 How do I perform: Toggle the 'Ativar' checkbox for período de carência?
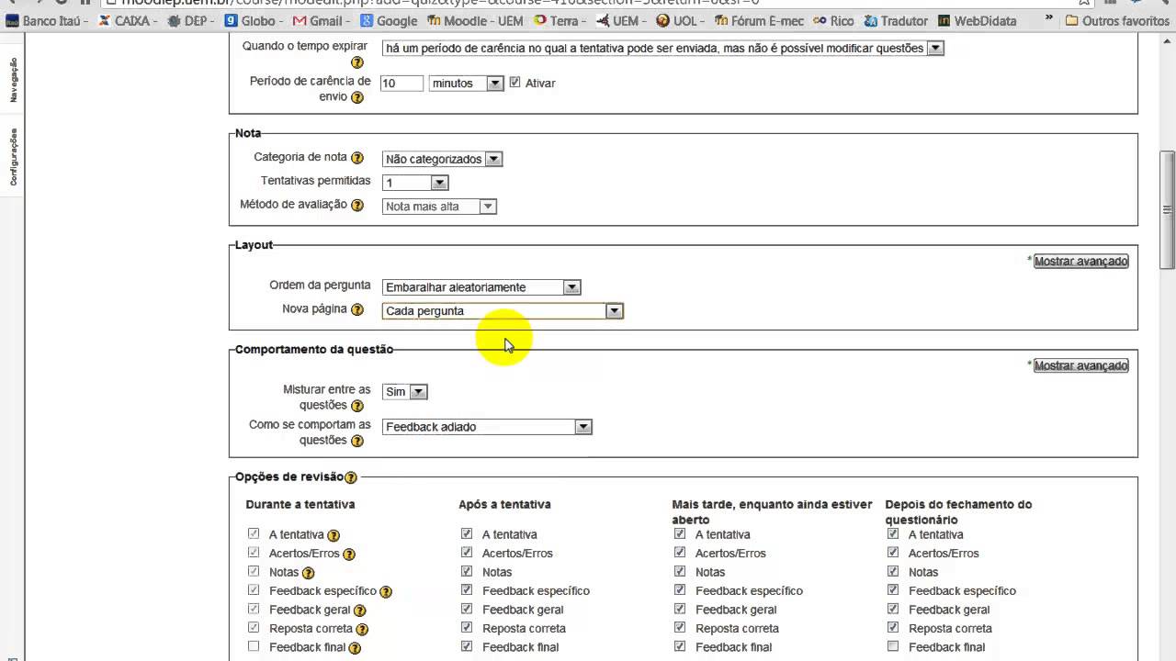514,82
